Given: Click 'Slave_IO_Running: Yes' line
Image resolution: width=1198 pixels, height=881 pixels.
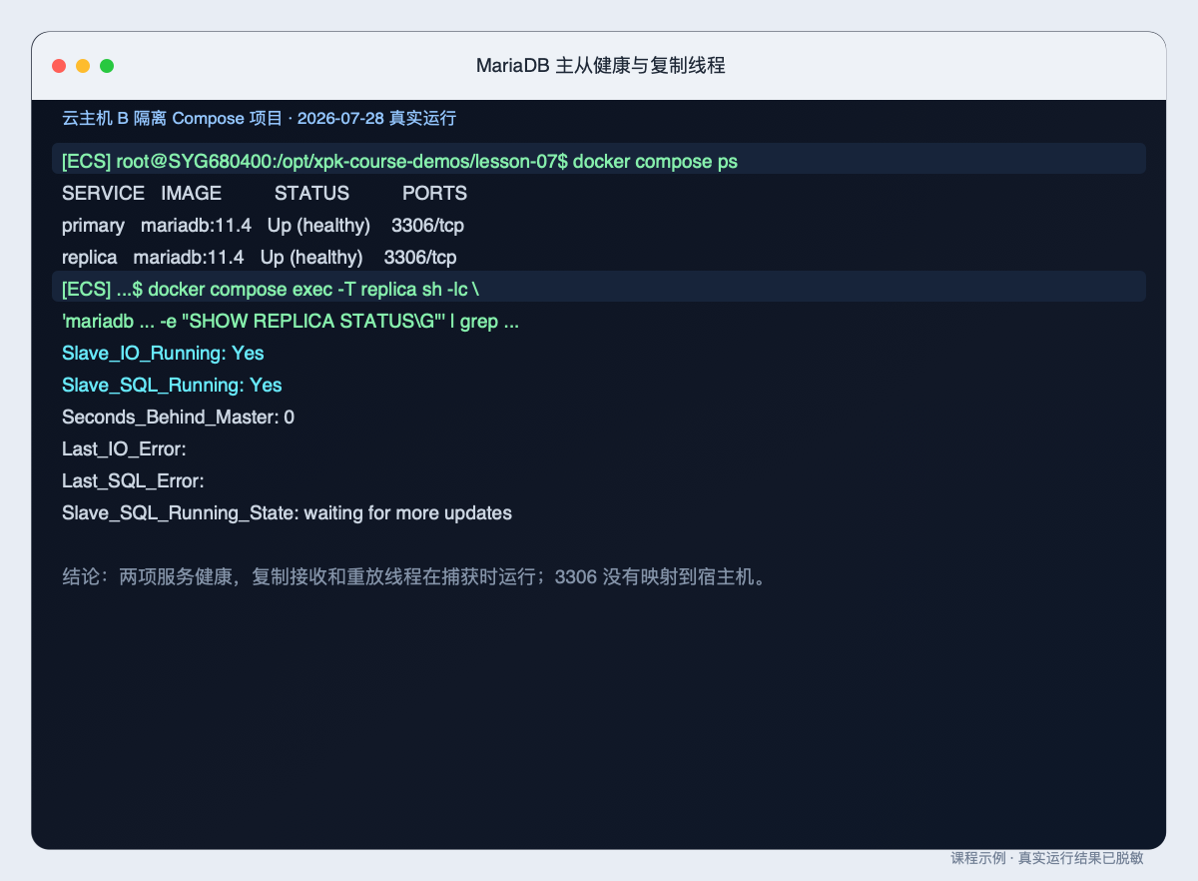Looking at the screenshot, I should [163, 353].
